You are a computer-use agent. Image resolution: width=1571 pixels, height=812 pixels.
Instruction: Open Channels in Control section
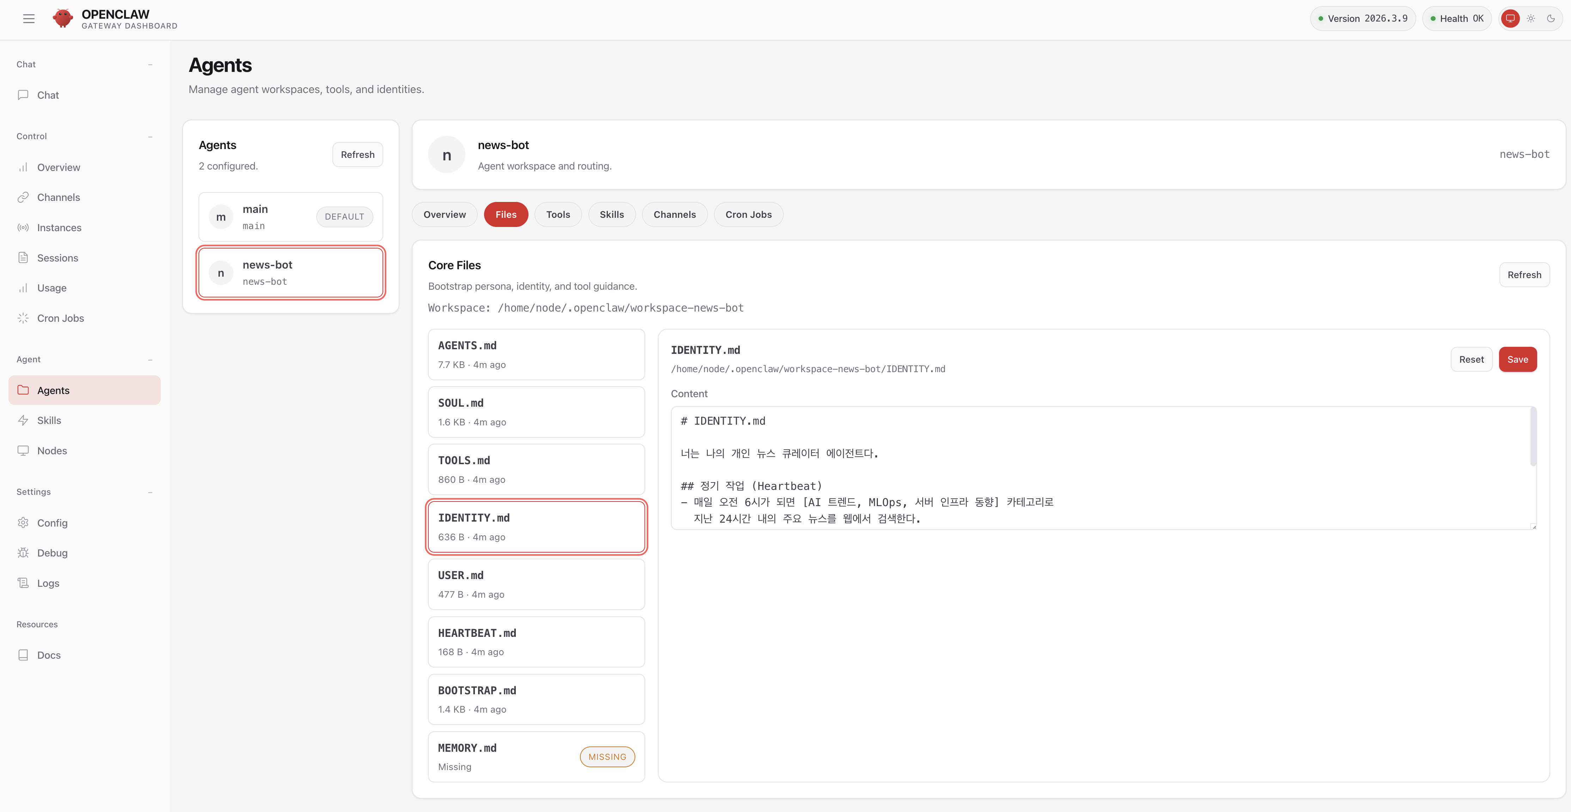click(58, 197)
